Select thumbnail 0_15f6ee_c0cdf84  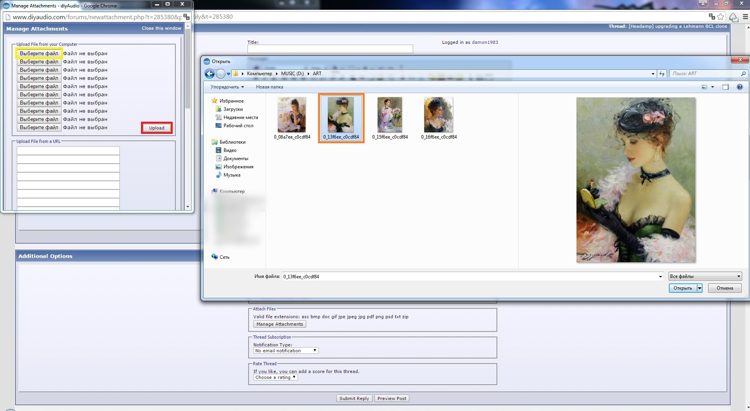(390, 118)
